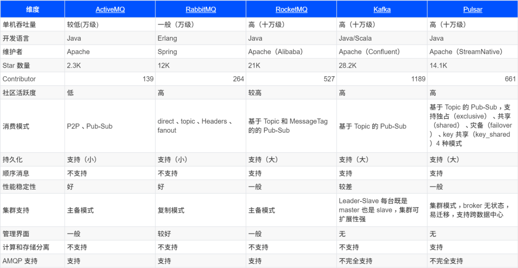Click the 较差 performance stability cell
Viewport: 518px width, 268px height.
tap(382, 187)
